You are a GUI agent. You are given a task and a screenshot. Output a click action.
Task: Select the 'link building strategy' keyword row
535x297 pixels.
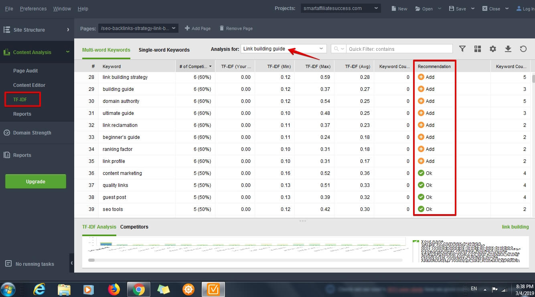pyautogui.click(x=303, y=77)
